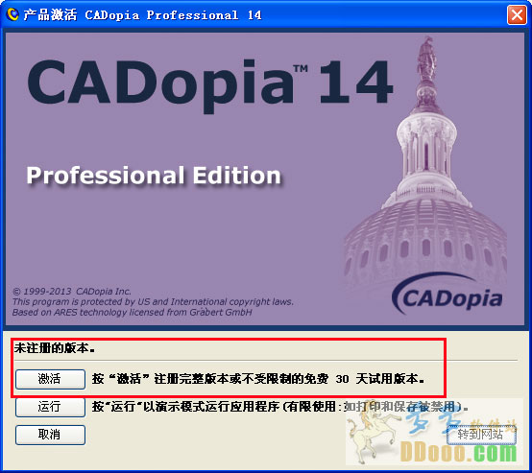Close the CADopia activation dialog
Viewport: 532px width, 473px height.
click(x=517, y=15)
